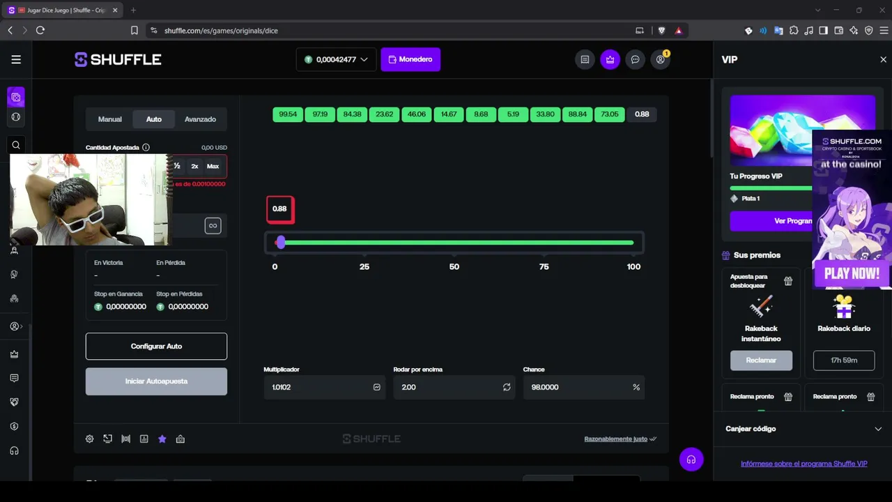Click the dollar coin icon in left sidebar
892x502 pixels.
point(14,427)
